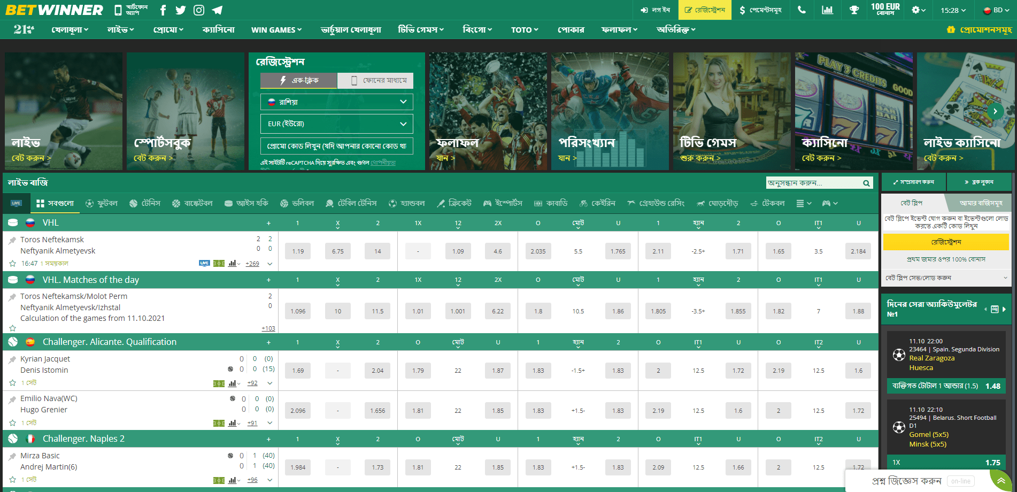Expand markets chevron for Emilio Nava match
This screenshot has height=492, width=1017.
tap(270, 423)
